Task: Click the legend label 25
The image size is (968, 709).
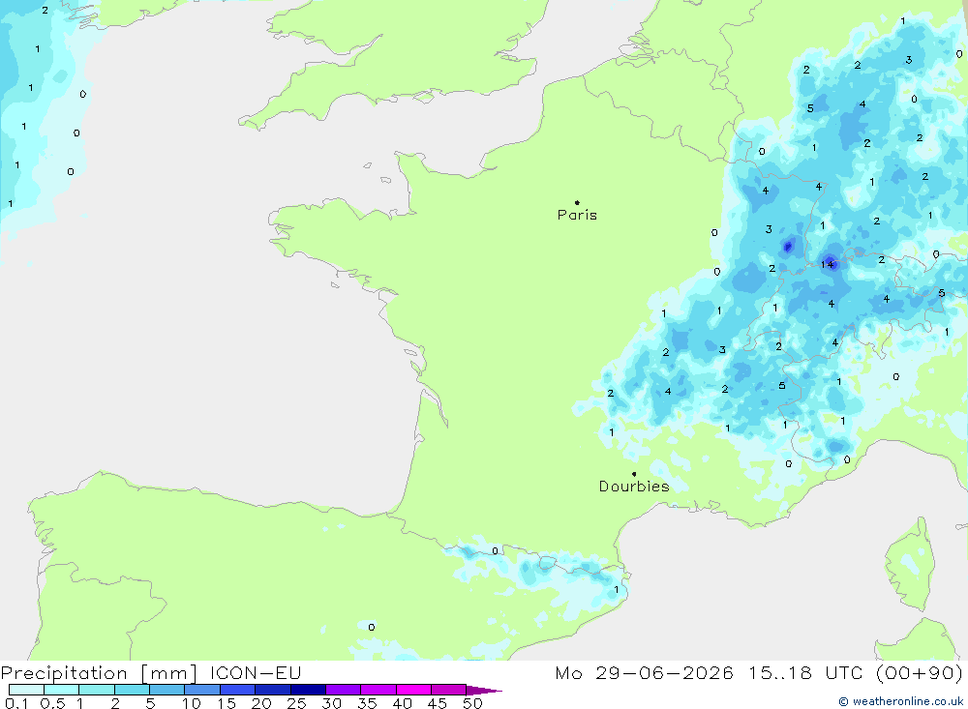Action: 297,703
